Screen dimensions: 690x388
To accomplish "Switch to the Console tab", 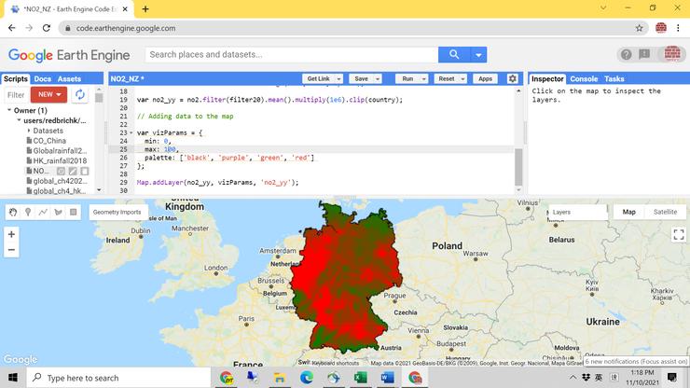I will (x=584, y=79).
